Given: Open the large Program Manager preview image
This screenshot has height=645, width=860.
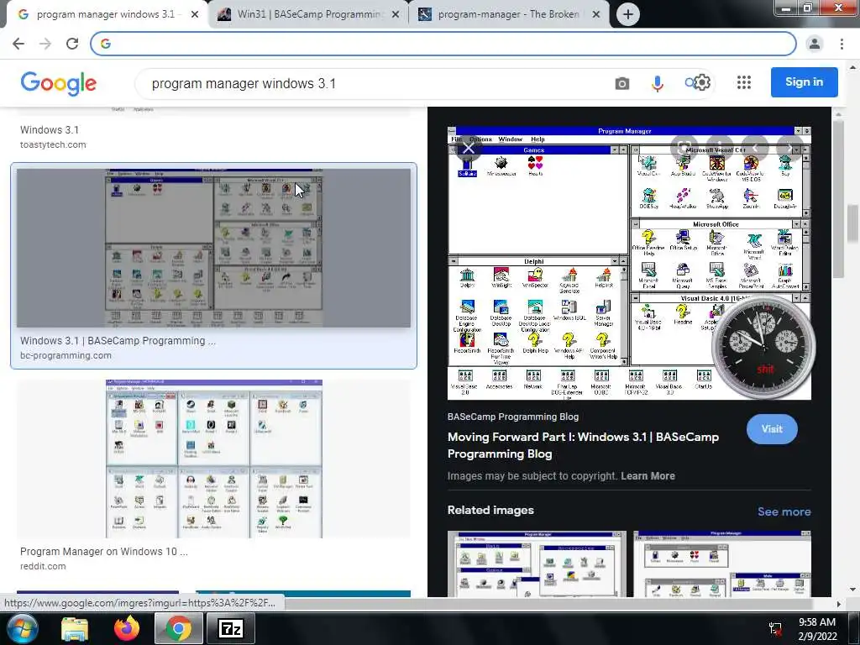Looking at the screenshot, I should (x=629, y=263).
